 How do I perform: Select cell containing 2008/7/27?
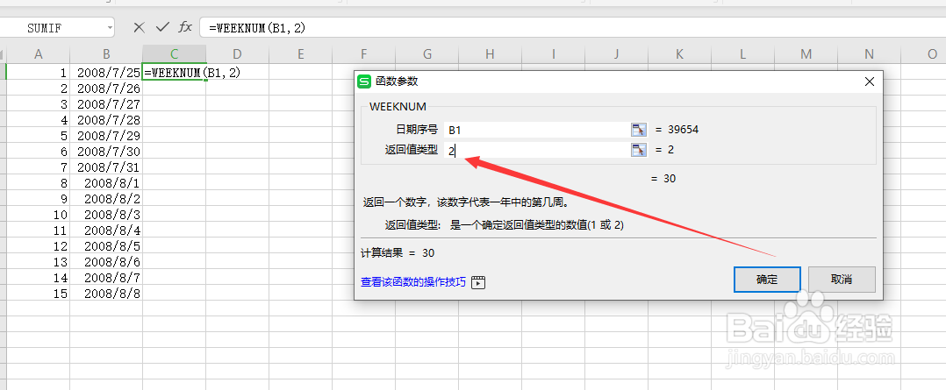pos(106,103)
